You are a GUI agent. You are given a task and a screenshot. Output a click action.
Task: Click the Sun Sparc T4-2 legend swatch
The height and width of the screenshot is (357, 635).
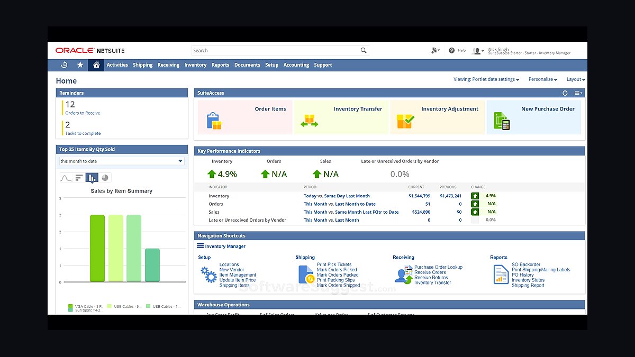[70, 310]
